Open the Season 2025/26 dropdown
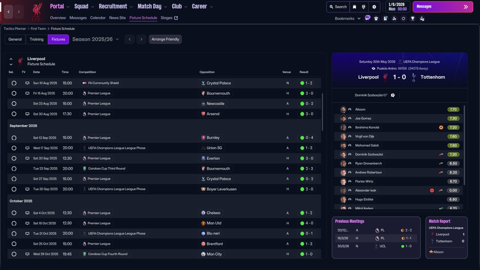 [x=96, y=39]
